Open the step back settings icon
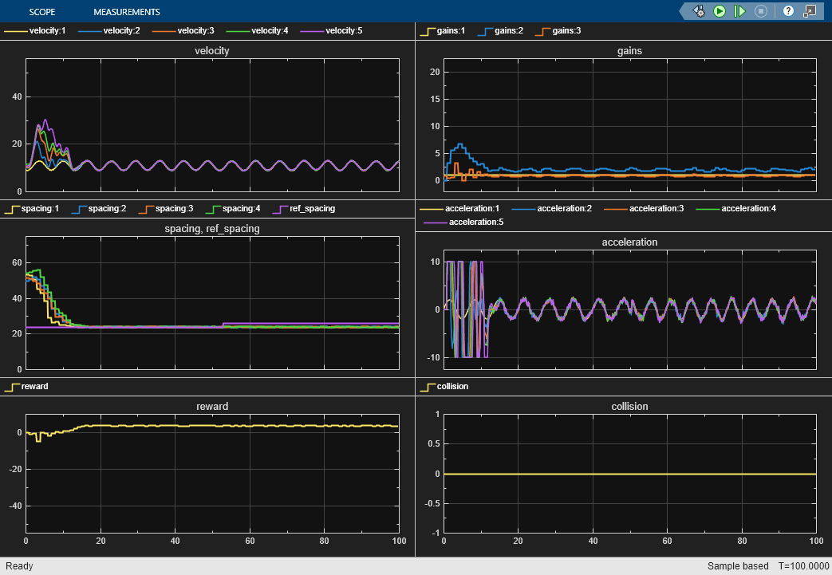 click(699, 11)
